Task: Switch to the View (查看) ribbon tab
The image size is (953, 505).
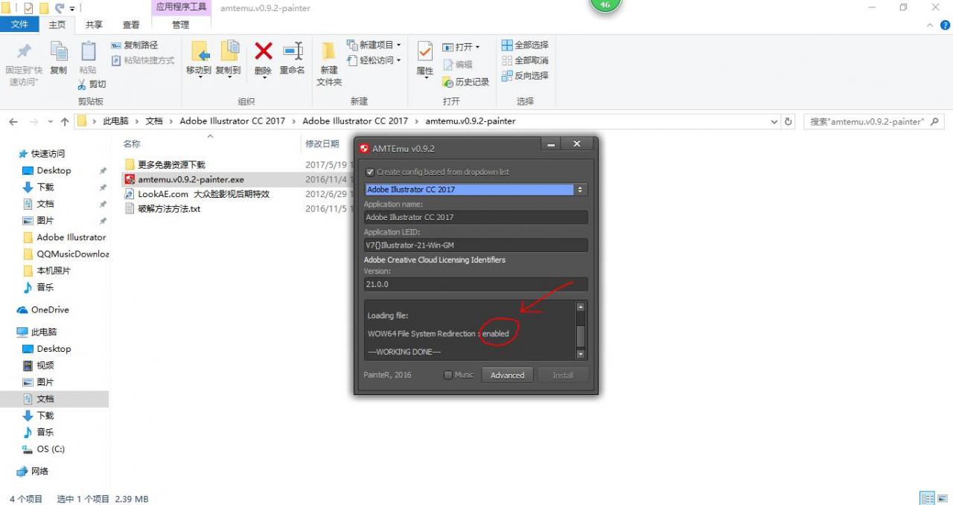Action: tap(130, 25)
